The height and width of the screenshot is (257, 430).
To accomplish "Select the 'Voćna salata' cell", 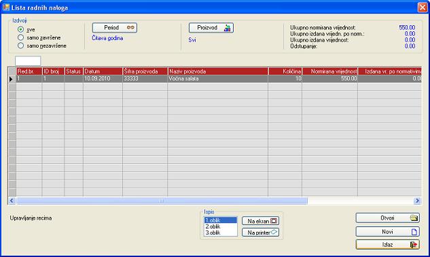I will coord(218,79).
